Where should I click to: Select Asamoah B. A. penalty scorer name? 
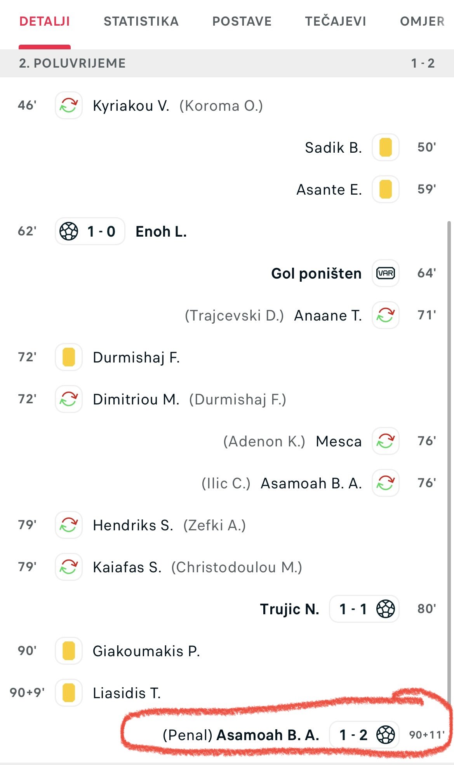[268, 735]
